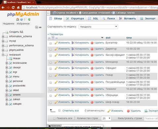Expand the performance_schema database node

(x=3, y=46)
